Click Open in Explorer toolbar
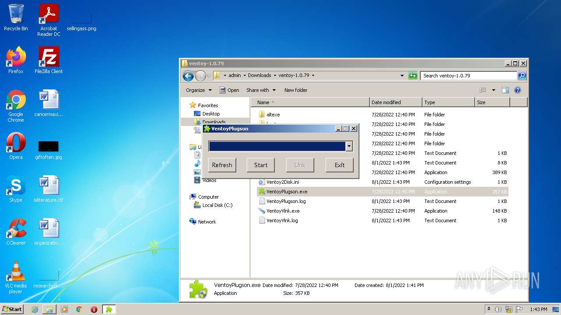The image size is (561, 315). click(x=229, y=90)
